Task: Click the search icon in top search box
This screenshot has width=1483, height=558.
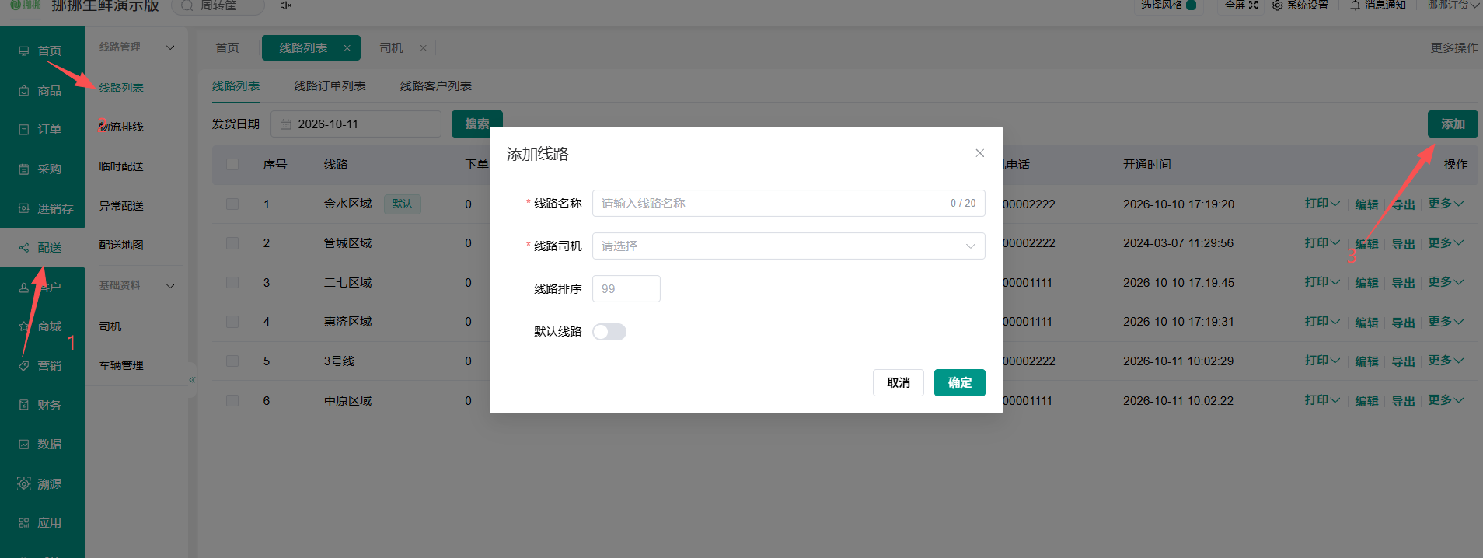Action: click(187, 5)
